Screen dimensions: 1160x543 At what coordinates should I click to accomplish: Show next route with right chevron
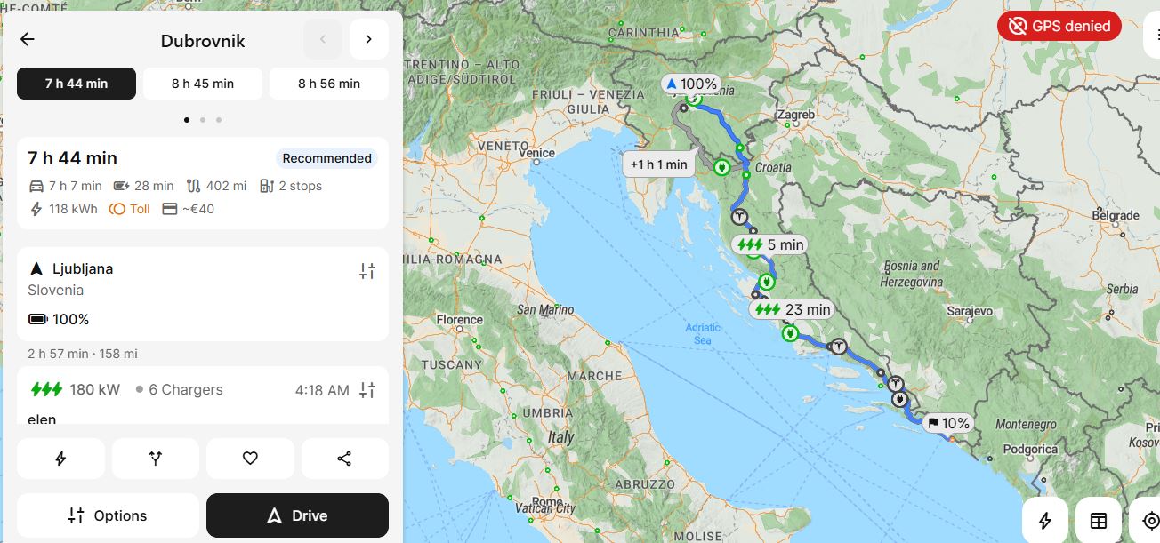(369, 39)
